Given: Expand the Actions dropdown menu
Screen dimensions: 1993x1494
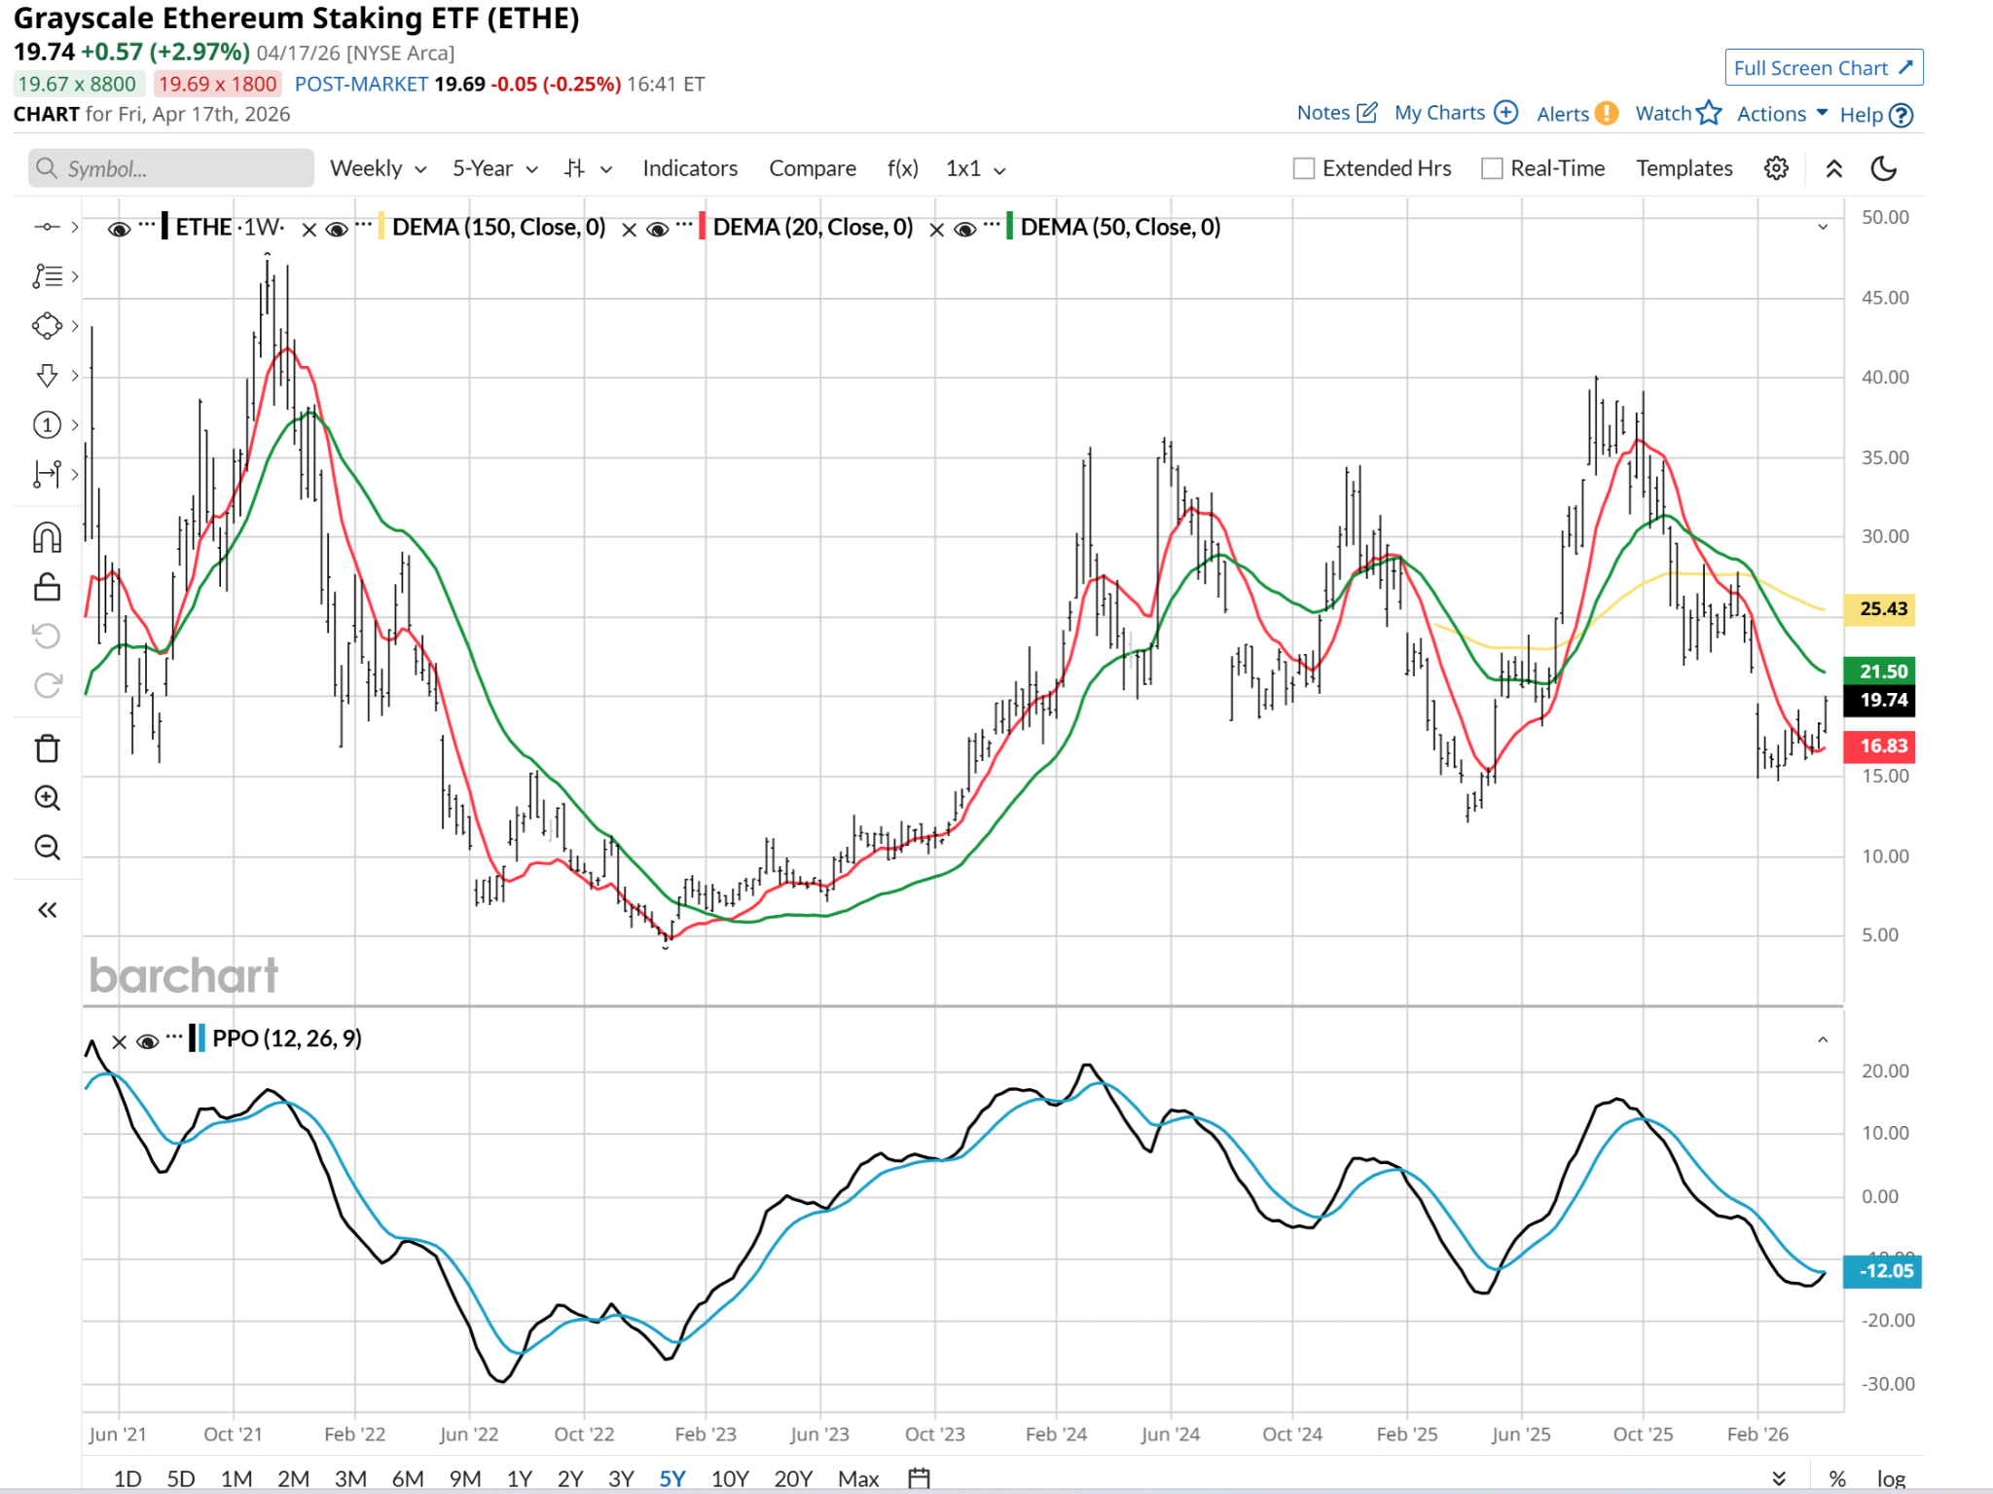Looking at the screenshot, I should (x=1782, y=114).
